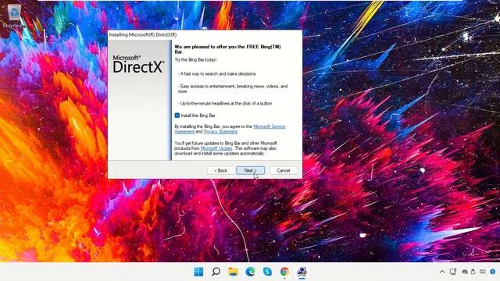Screen dimensions: 500x281
Task: Click the 'pleased to offer you' heading
Action: [x=227, y=49]
